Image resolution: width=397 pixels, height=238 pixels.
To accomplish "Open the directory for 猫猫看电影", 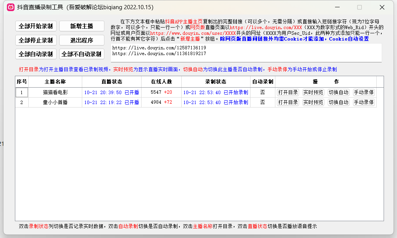I will 288,92.
